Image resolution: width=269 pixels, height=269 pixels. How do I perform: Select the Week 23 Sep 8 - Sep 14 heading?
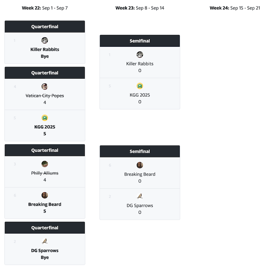(140, 8)
